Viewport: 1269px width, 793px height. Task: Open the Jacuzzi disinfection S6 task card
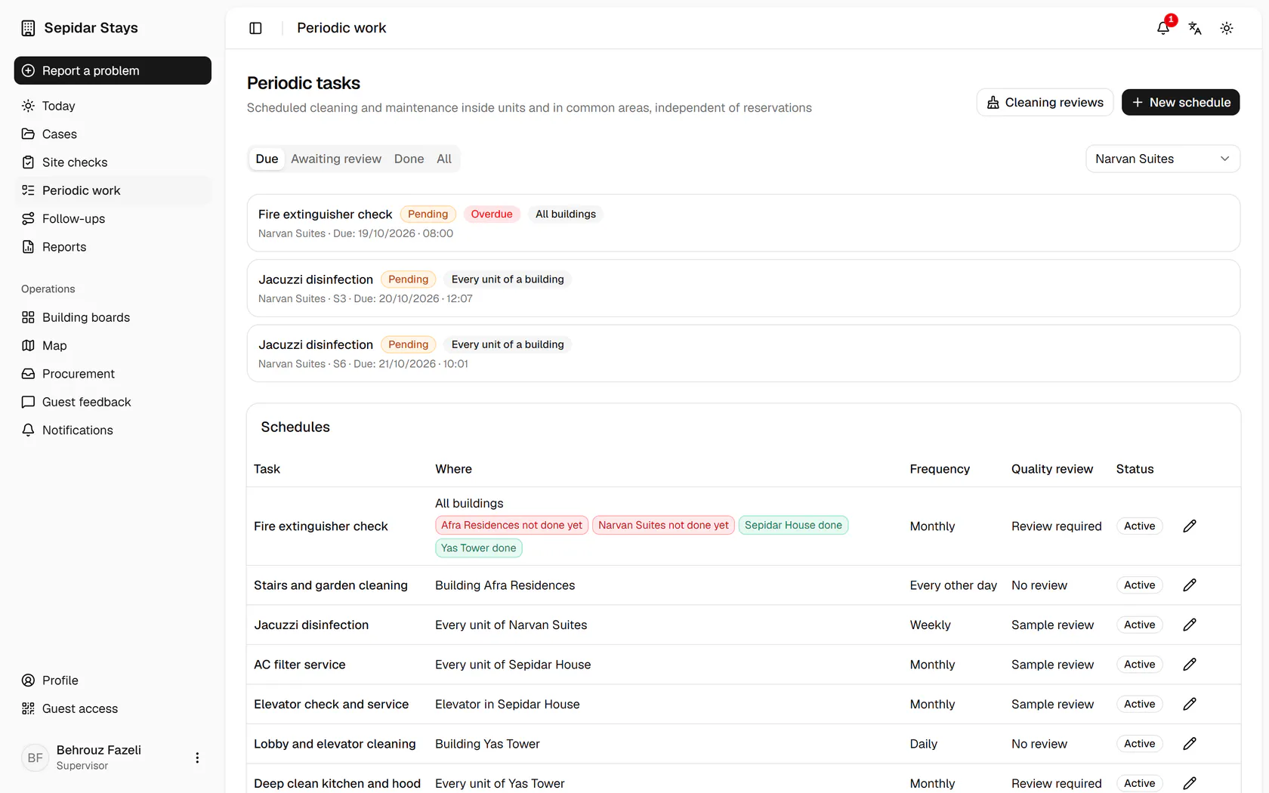(743, 353)
